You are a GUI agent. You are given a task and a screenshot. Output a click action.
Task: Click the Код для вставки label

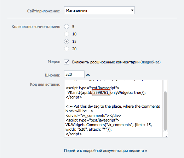pyautogui.click(x=45, y=84)
